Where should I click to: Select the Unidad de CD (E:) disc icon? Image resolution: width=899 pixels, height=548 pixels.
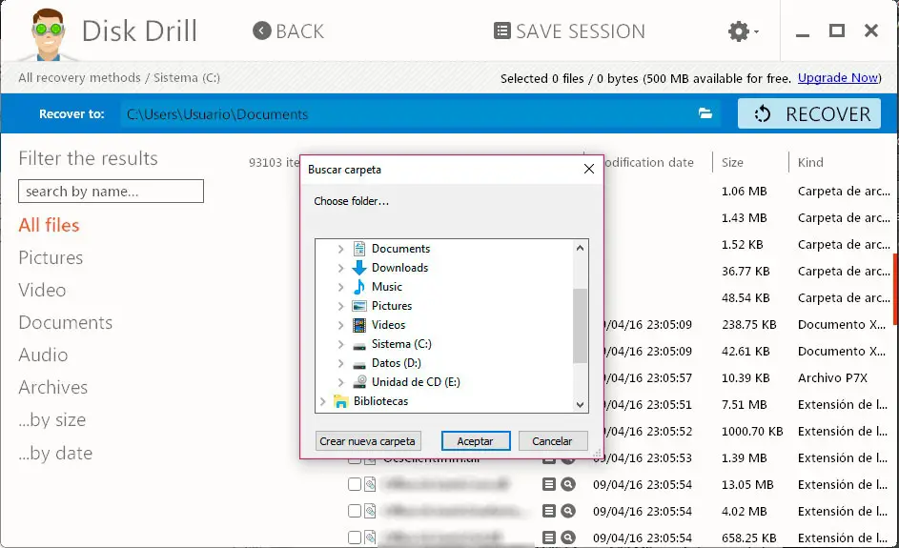[x=358, y=382]
